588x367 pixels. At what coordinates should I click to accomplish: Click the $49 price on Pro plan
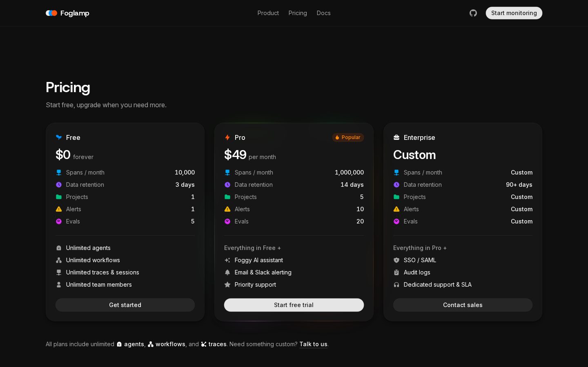(235, 155)
